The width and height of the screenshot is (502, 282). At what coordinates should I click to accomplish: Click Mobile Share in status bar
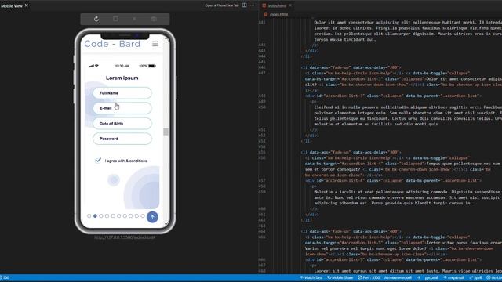[340, 277]
